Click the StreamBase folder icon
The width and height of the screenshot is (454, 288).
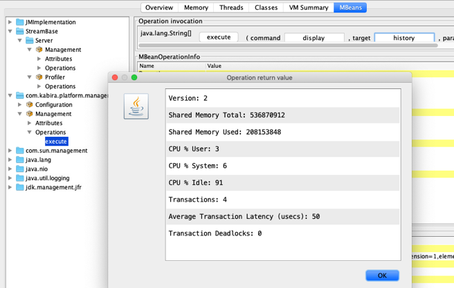20,31
